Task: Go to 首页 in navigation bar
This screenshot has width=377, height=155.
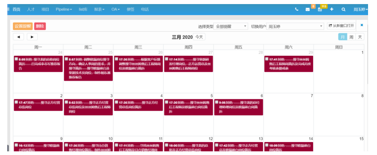Action: point(16,9)
